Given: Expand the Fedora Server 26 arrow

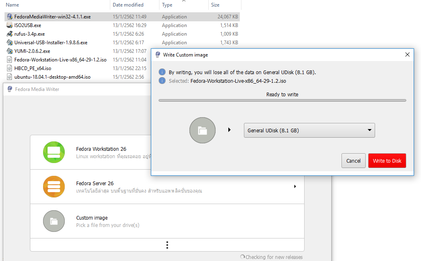Looking at the screenshot, I should pos(295,186).
